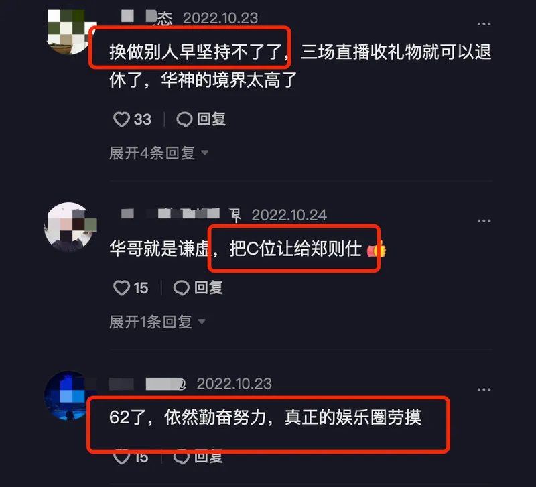Like the comment starting with 62了

[x=121, y=457]
